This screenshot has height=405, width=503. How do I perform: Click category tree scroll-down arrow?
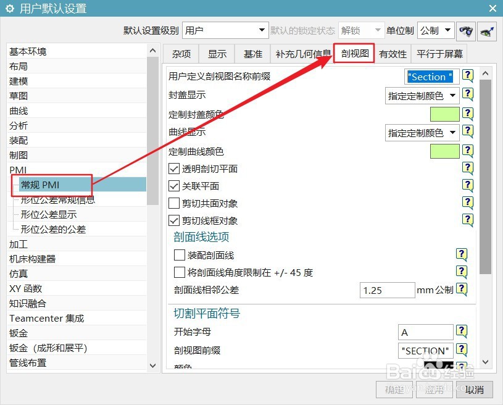pyautogui.click(x=152, y=366)
